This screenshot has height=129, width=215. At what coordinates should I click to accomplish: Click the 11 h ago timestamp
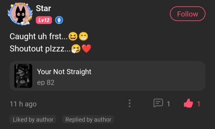23,104
